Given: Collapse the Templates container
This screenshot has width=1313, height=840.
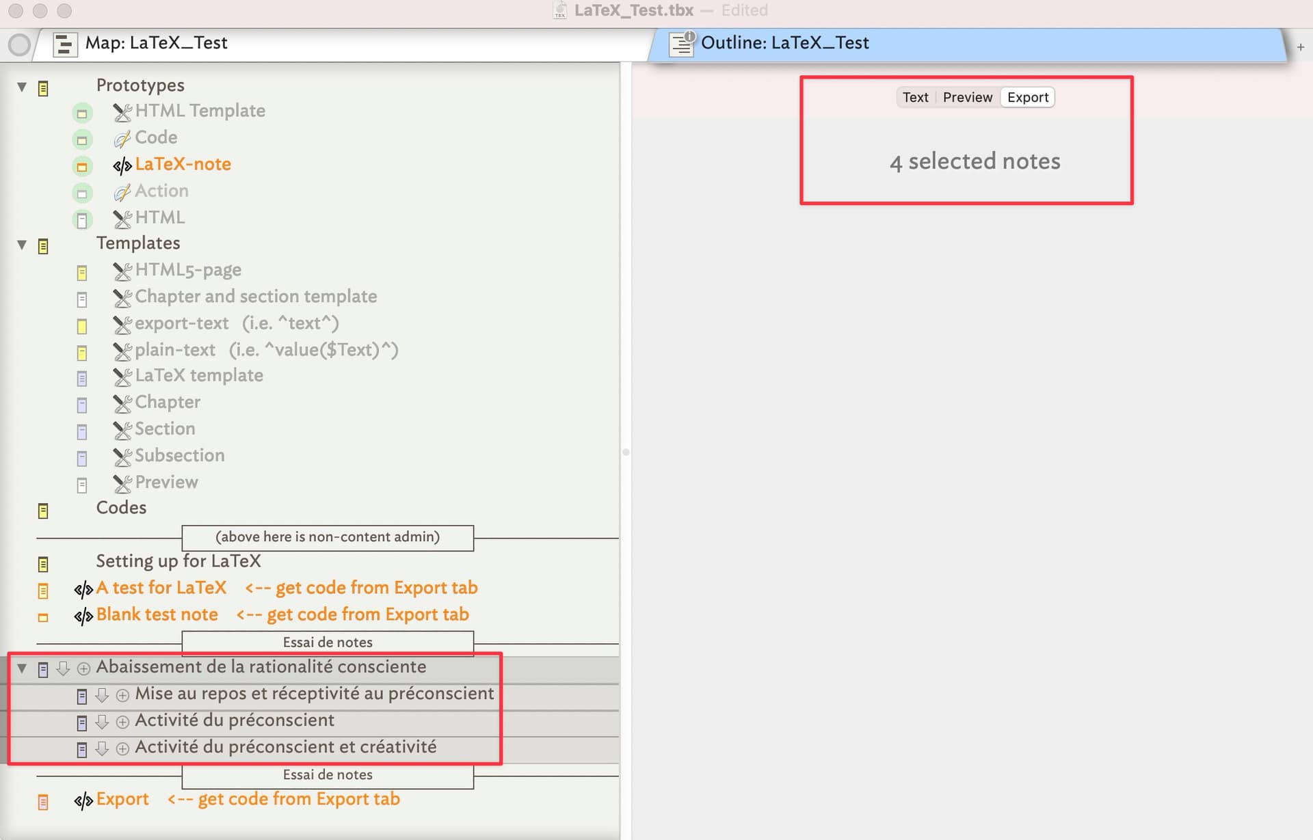Looking at the screenshot, I should coord(22,245).
